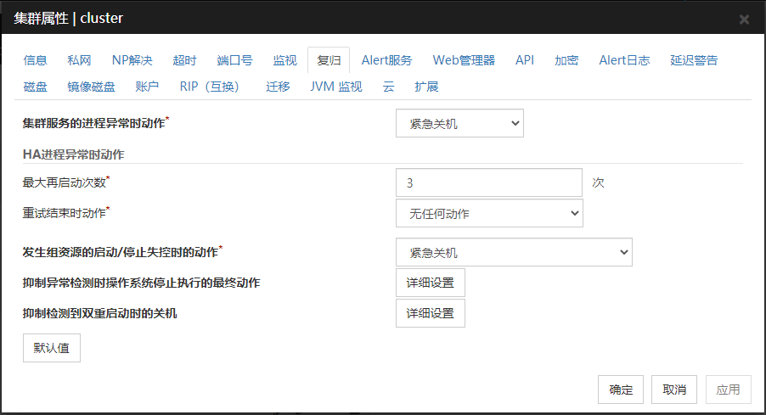Reset settings with the 默认值 button
766x415 pixels.
pyautogui.click(x=51, y=348)
